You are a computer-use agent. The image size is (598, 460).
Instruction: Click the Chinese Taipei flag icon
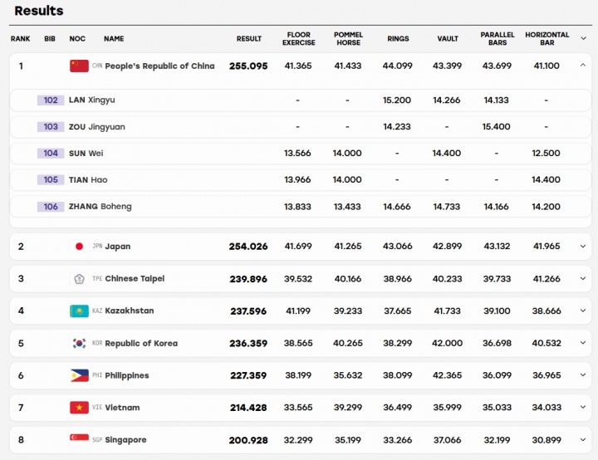(79, 279)
